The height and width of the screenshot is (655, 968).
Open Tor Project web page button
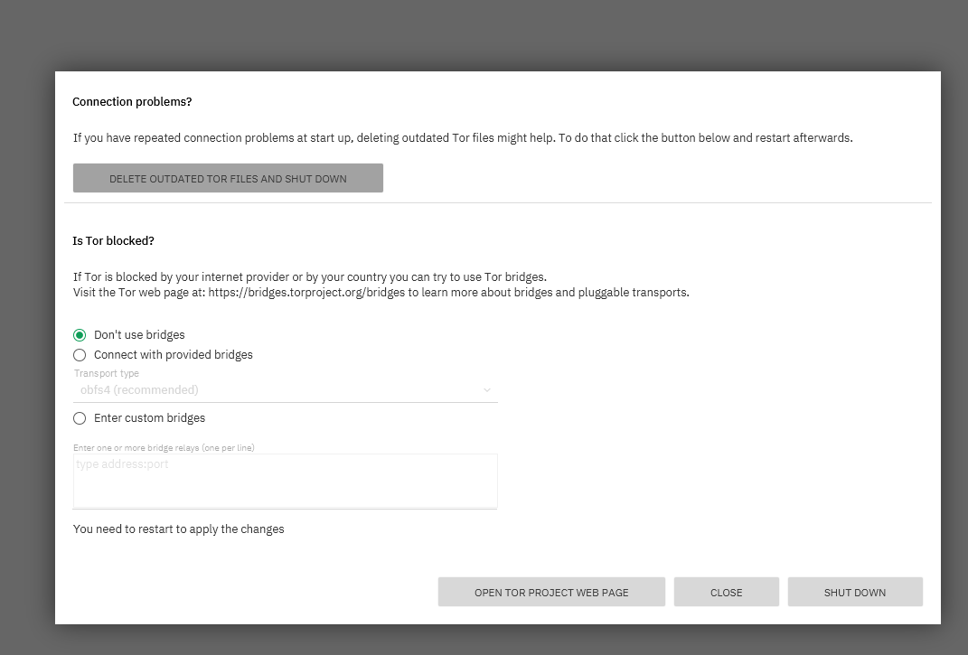tap(551, 592)
